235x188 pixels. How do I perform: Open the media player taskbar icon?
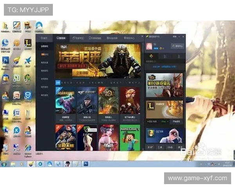click(22, 164)
